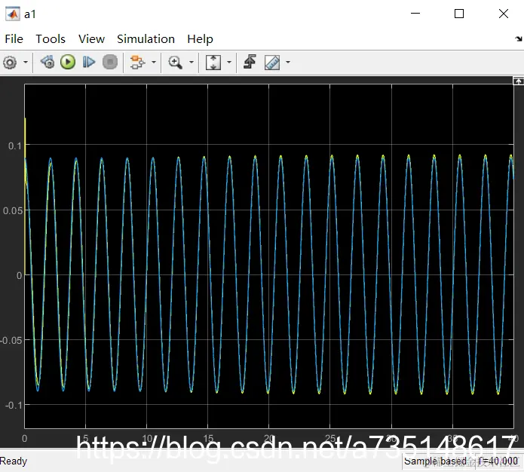
Task: Click the Step Forward button
Action: [88, 62]
